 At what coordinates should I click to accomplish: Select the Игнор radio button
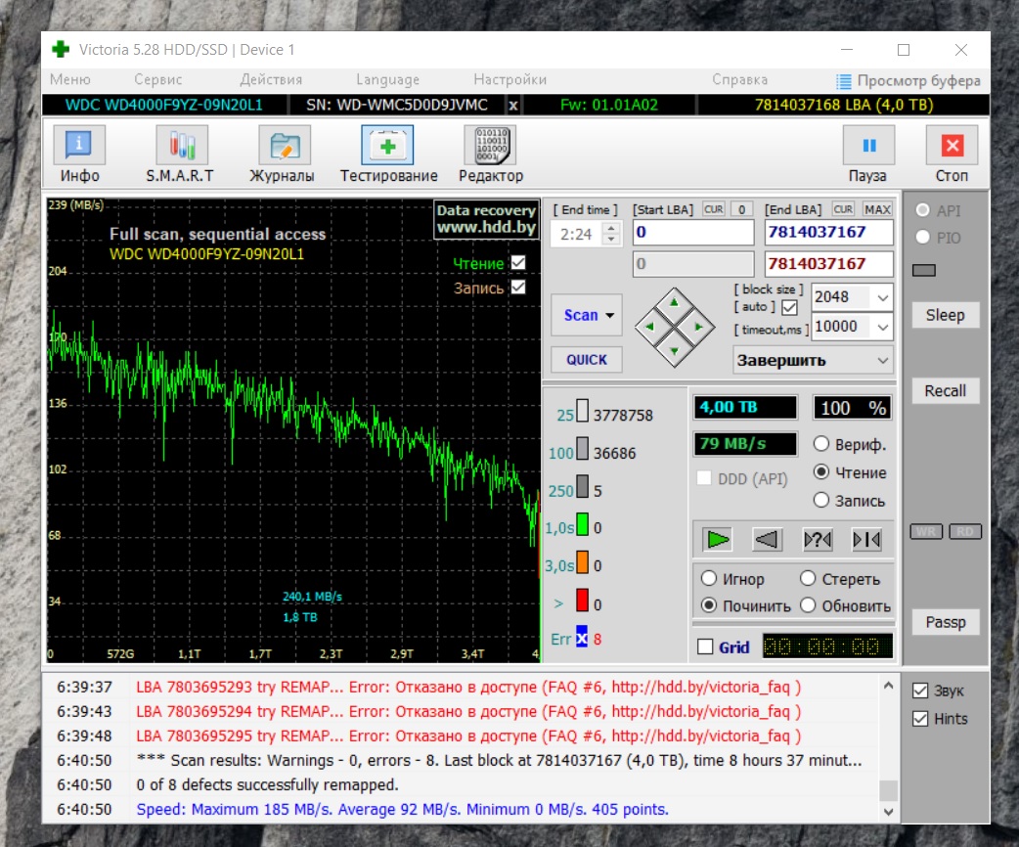[x=709, y=579]
